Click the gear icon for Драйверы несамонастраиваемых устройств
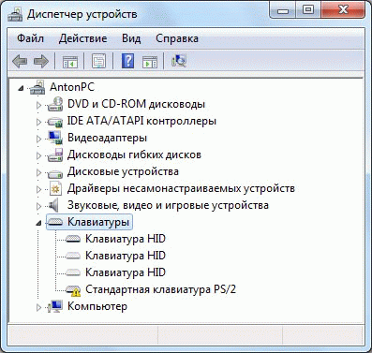Screen dimensions: 372x353 (55, 188)
